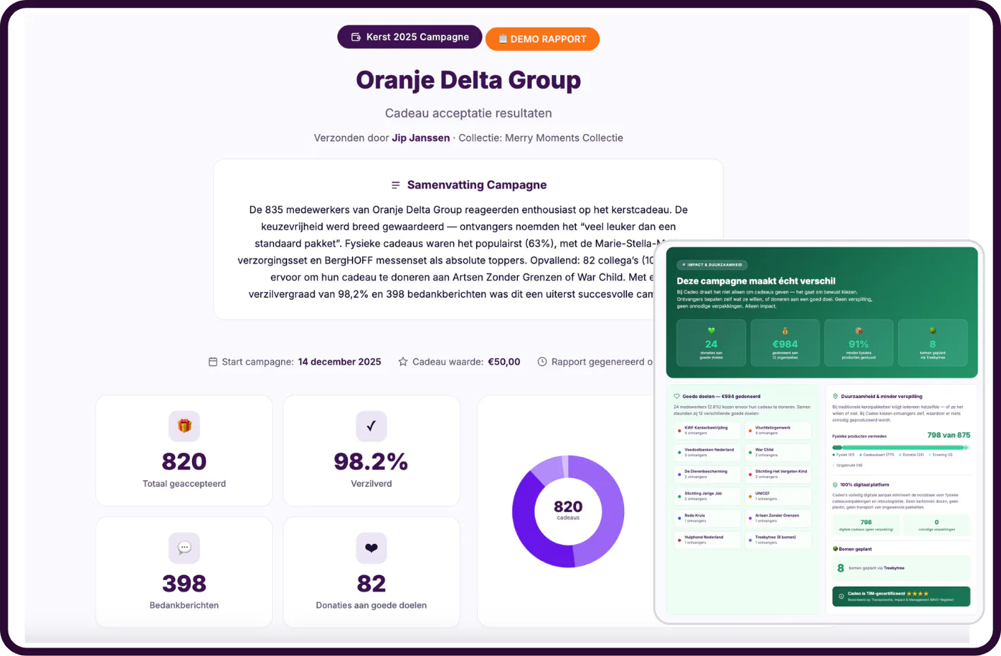Click the check icon in the TIM-gecertificeerd banner
1001x656 pixels.
tap(841, 596)
